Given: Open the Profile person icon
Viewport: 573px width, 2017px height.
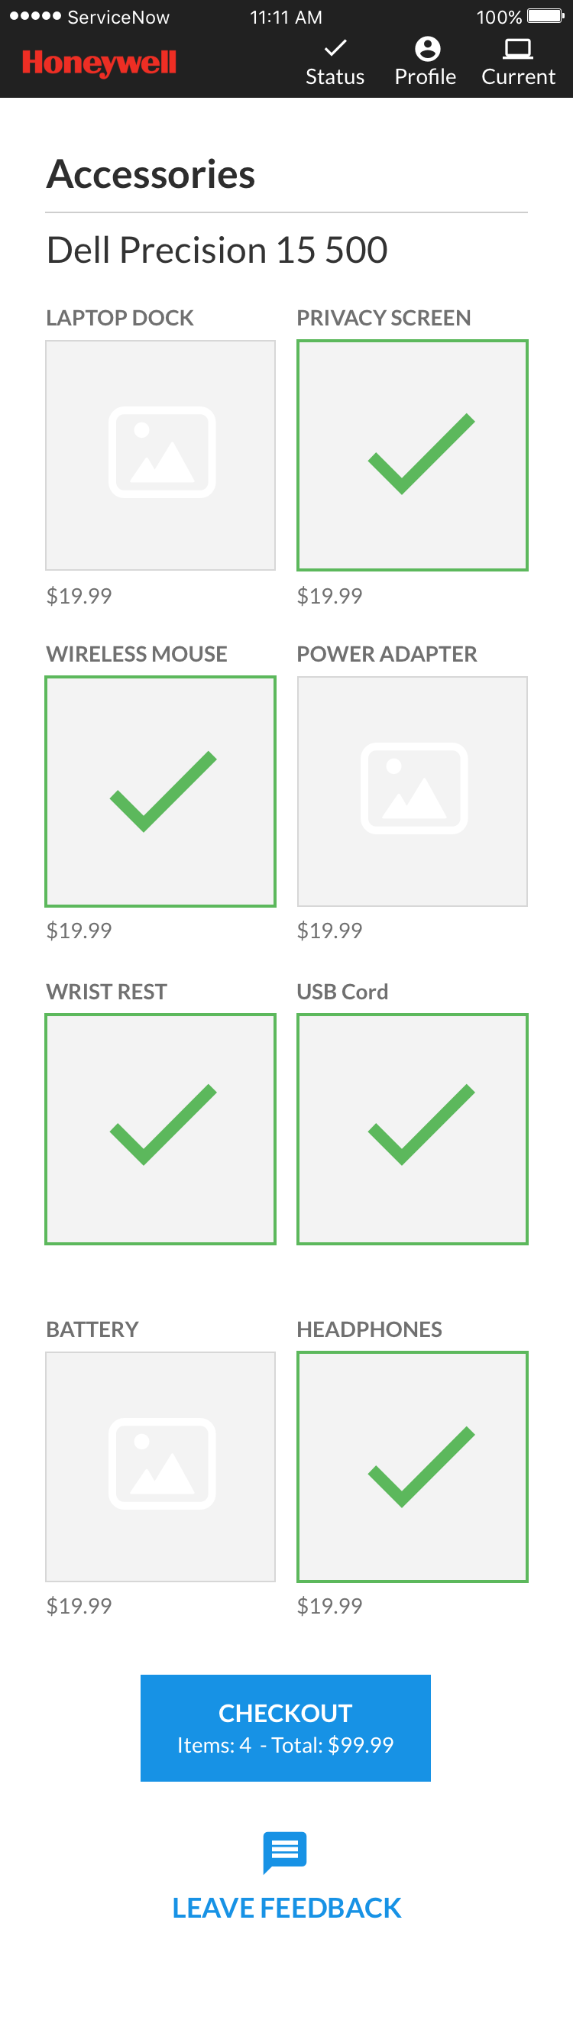Looking at the screenshot, I should [426, 49].
